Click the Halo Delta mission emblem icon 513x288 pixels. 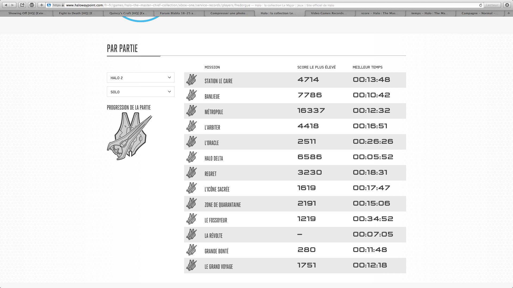(x=192, y=157)
